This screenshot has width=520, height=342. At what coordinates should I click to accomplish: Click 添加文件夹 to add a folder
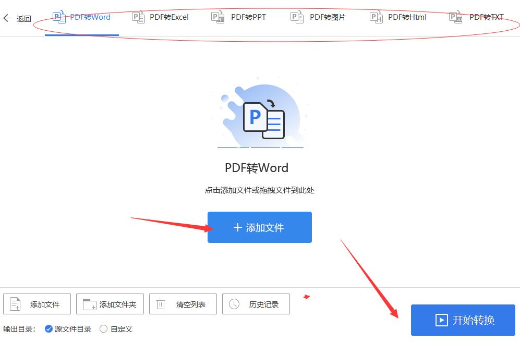tap(110, 304)
